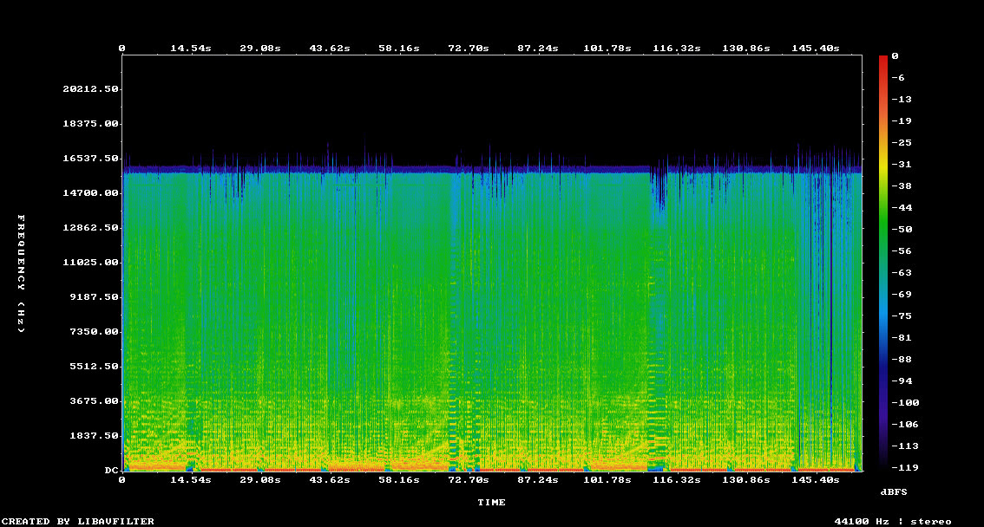The image size is (984, 527).
Task: Click the dBFS unit label under the color bar
Action: pyautogui.click(x=894, y=491)
